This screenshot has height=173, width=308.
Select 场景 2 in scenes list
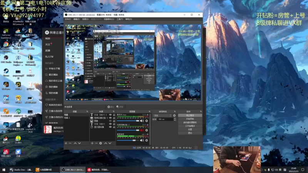click(x=76, y=118)
